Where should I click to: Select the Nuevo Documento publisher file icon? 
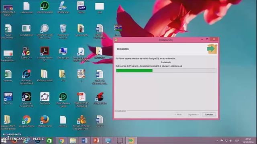click(x=8, y=32)
